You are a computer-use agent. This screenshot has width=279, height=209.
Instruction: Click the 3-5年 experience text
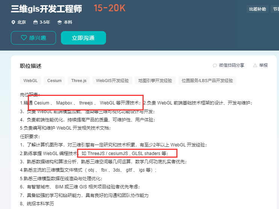click(x=45, y=22)
